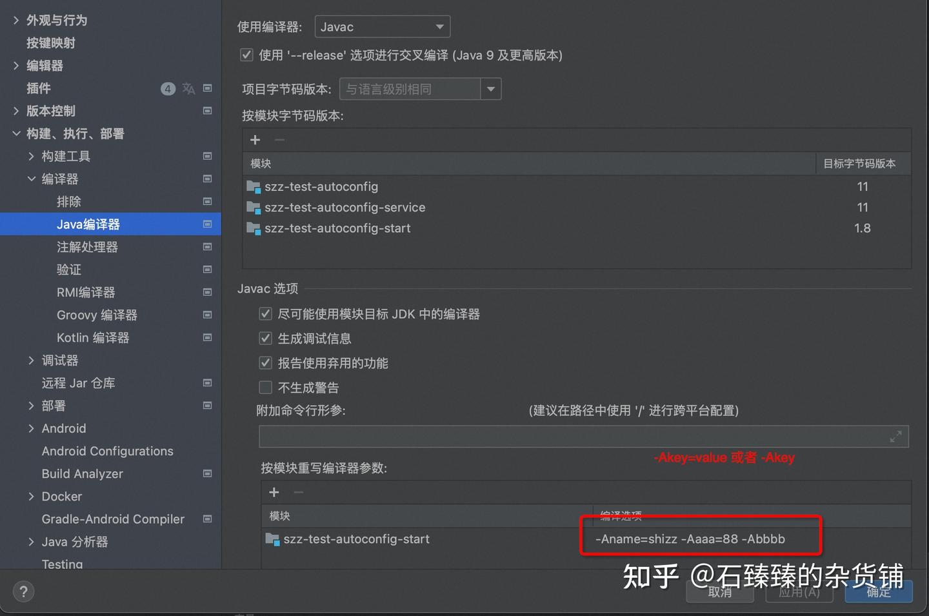The image size is (929, 616).
Task: Click the plugin count badge showing 4
Action: coord(168,88)
